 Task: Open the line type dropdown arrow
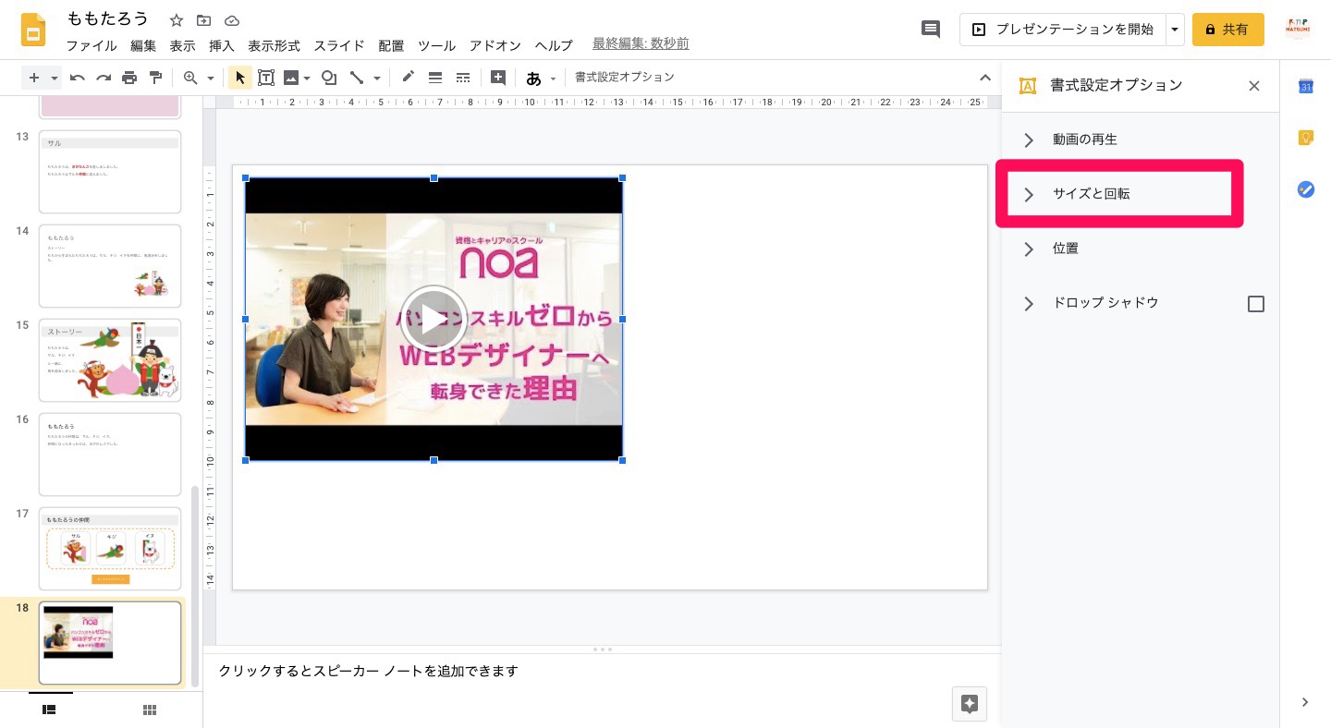click(377, 79)
